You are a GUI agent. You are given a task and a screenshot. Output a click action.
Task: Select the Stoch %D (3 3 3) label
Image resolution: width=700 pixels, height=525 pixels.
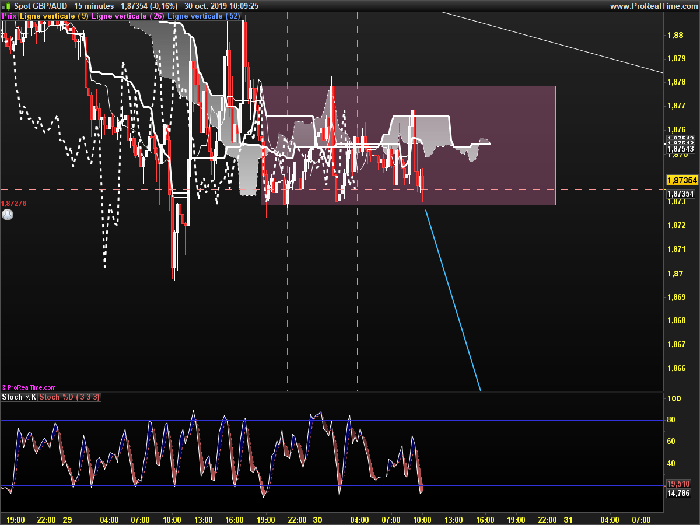coord(70,397)
